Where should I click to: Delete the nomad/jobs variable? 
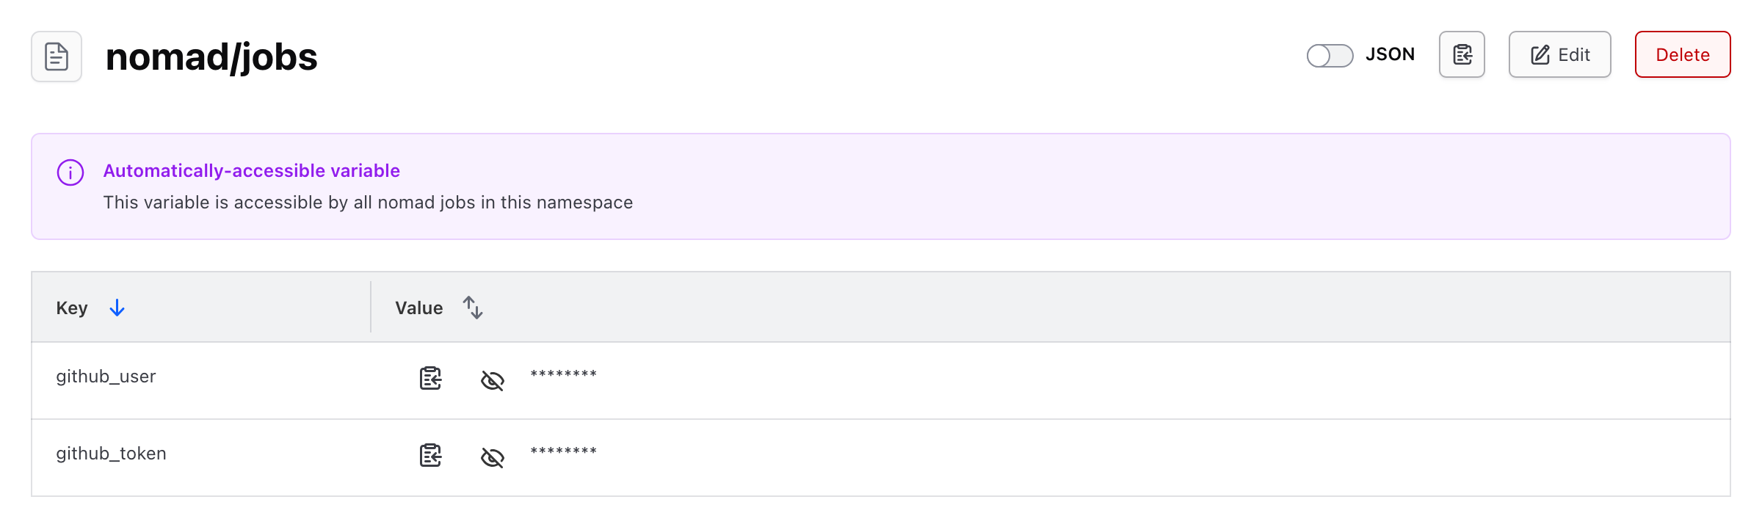pyautogui.click(x=1682, y=55)
